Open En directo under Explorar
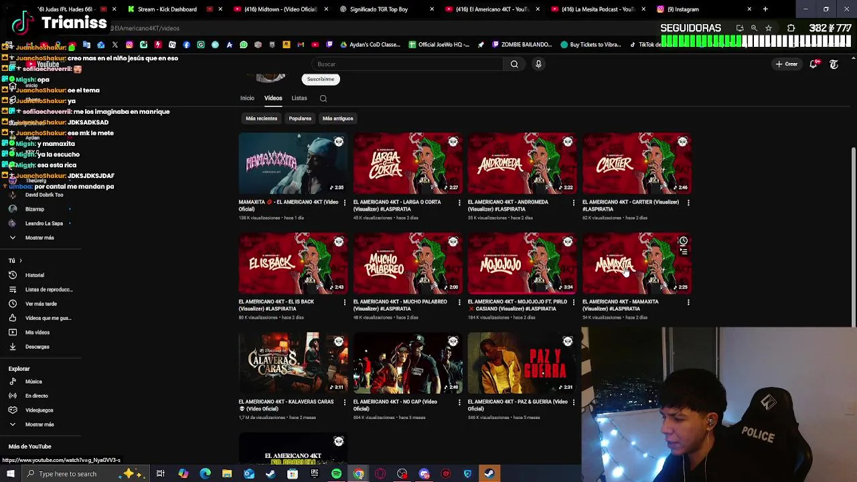This screenshot has width=857, height=482. tap(37, 396)
